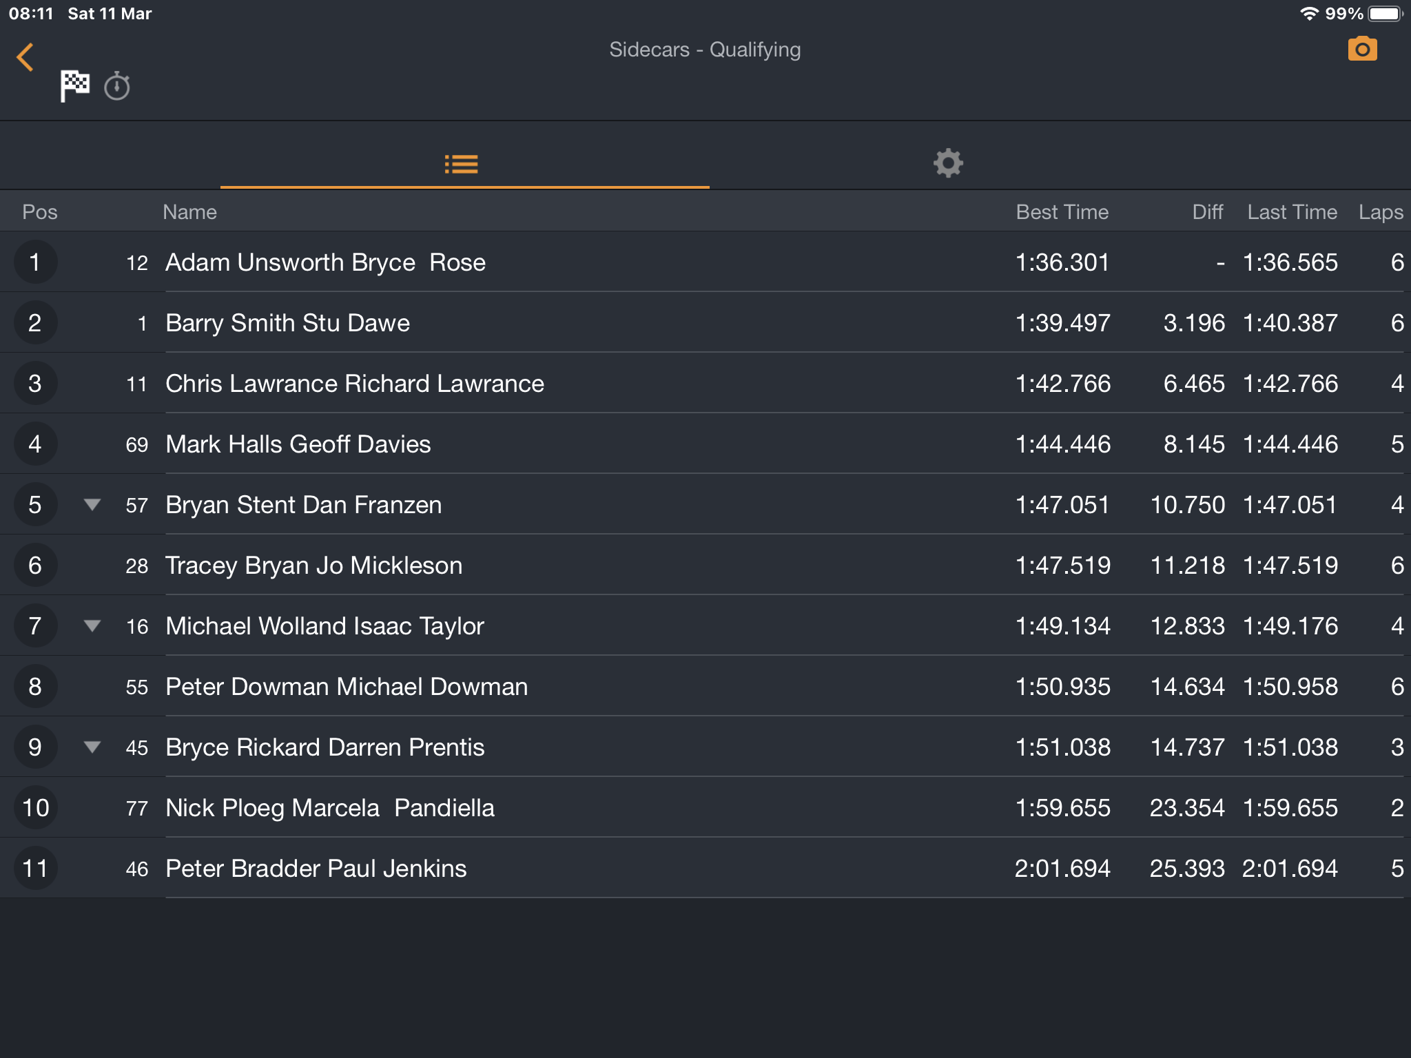Tap last time 1:49.176

coord(1290,626)
